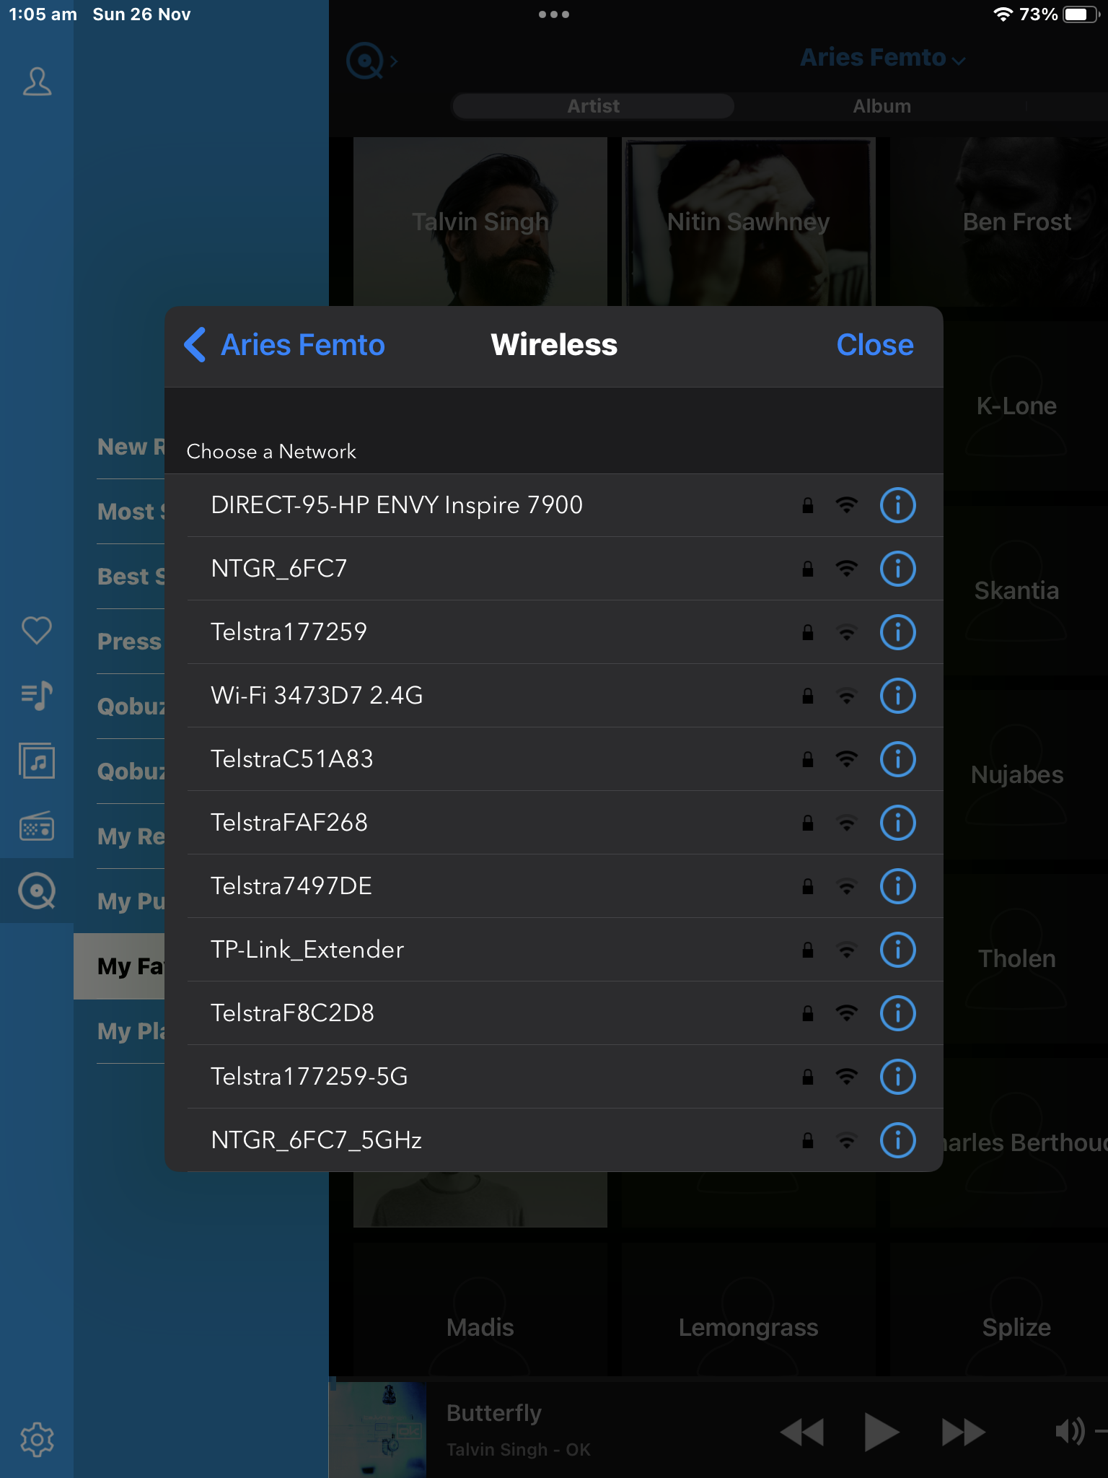1108x1478 pixels.
Task: Go back to Aries Femto settings
Action: 284,345
